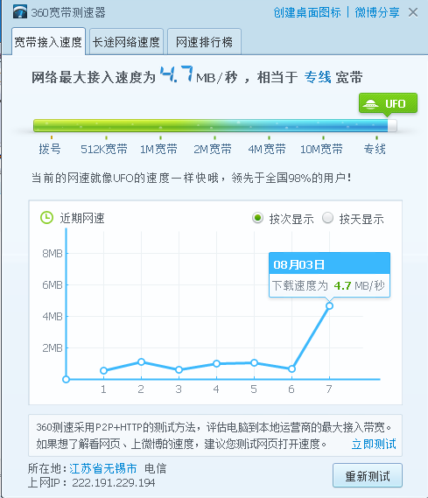This screenshot has width=428, height=498.
Task: Select the 按天显示 radio button
Action: (327, 218)
